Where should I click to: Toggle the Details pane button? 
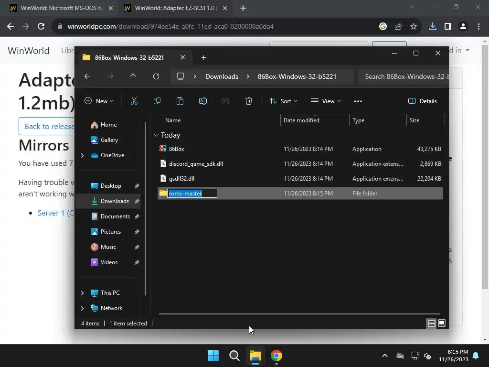coord(423,101)
